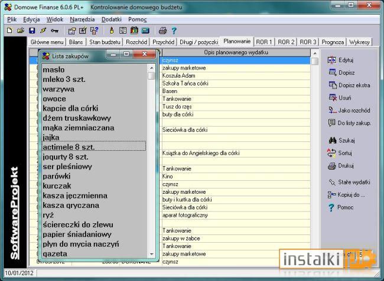384x281 pixels.
Task: Select the 'Szkoła Tańca córki' row
Action: click(x=236, y=83)
